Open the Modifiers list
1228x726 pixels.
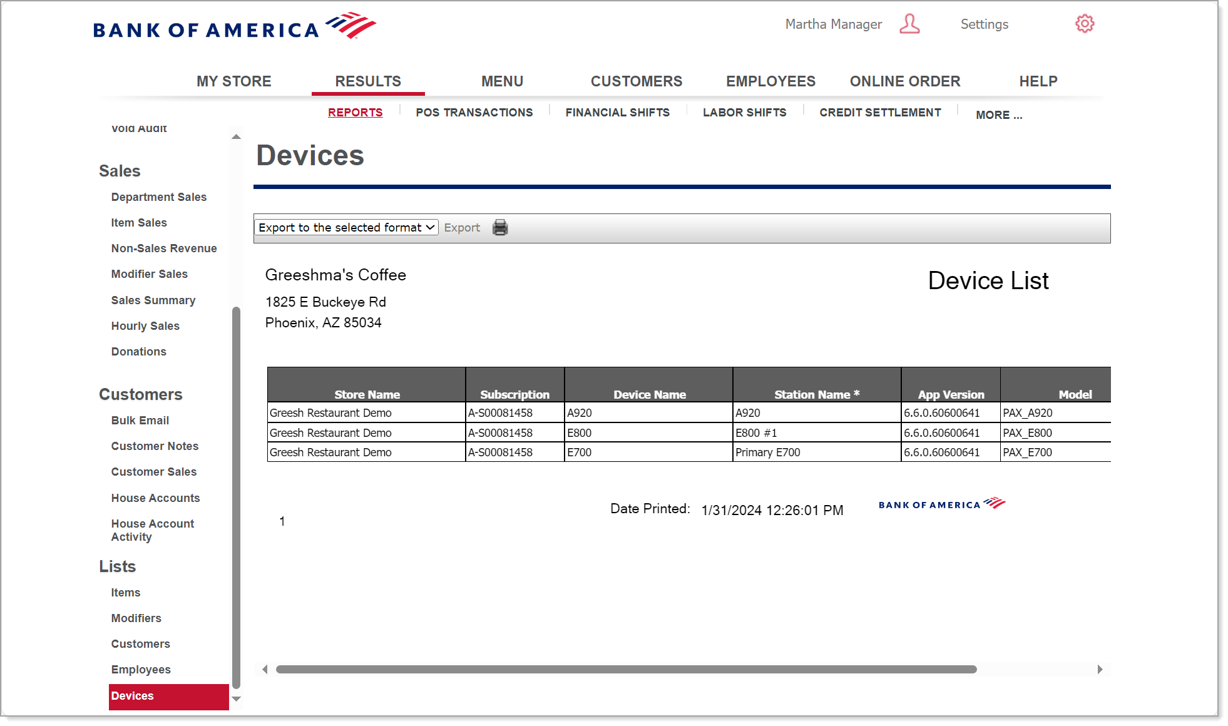(136, 618)
